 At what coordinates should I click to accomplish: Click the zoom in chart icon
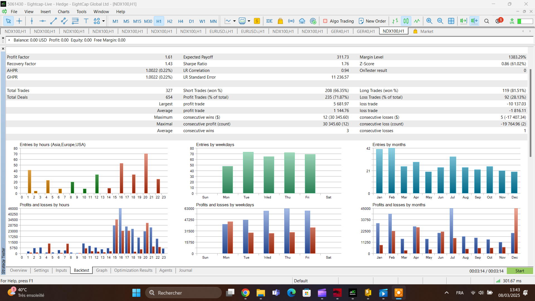(429, 21)
